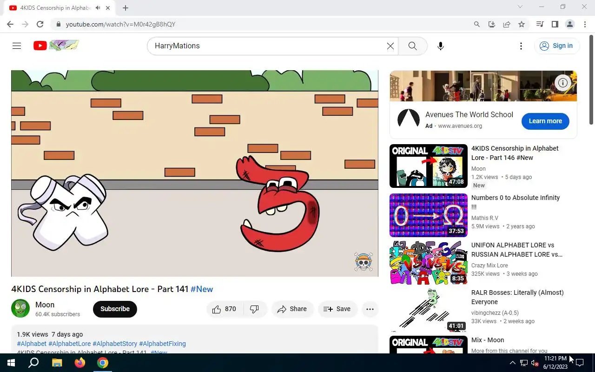Image resolution: width=595 pixels, height=372 pixels.
Task: Open the #AlphabetFixing hashtag
Action: 162,344
